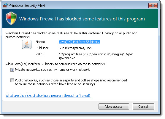Click the Allow access button
Viewport: 165px width, 119px height.
(x=114, y=107)
